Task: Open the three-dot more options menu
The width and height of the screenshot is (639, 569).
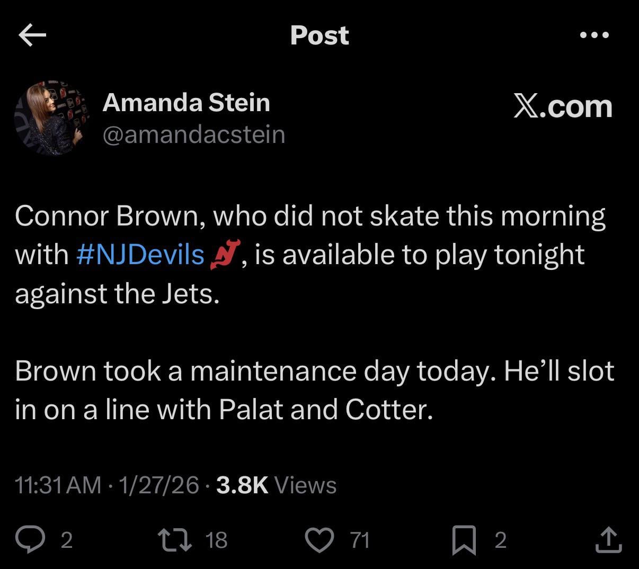Action: pyautogui.click(x=594, y=35)
